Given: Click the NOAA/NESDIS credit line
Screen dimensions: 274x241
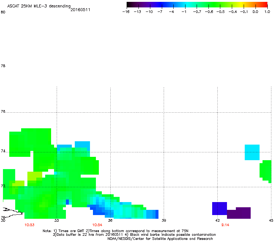Looking at the screenshot, I should pos(160,239).
